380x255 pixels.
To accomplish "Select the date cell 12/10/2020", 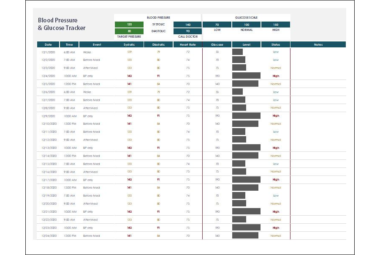I will (x=49, y=124).
